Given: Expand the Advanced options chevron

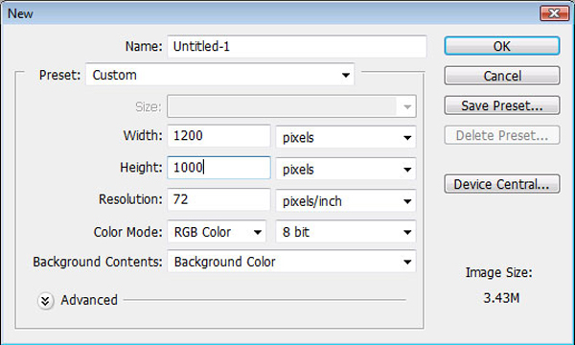Looking at the screenshot, I should coord(45,301).
